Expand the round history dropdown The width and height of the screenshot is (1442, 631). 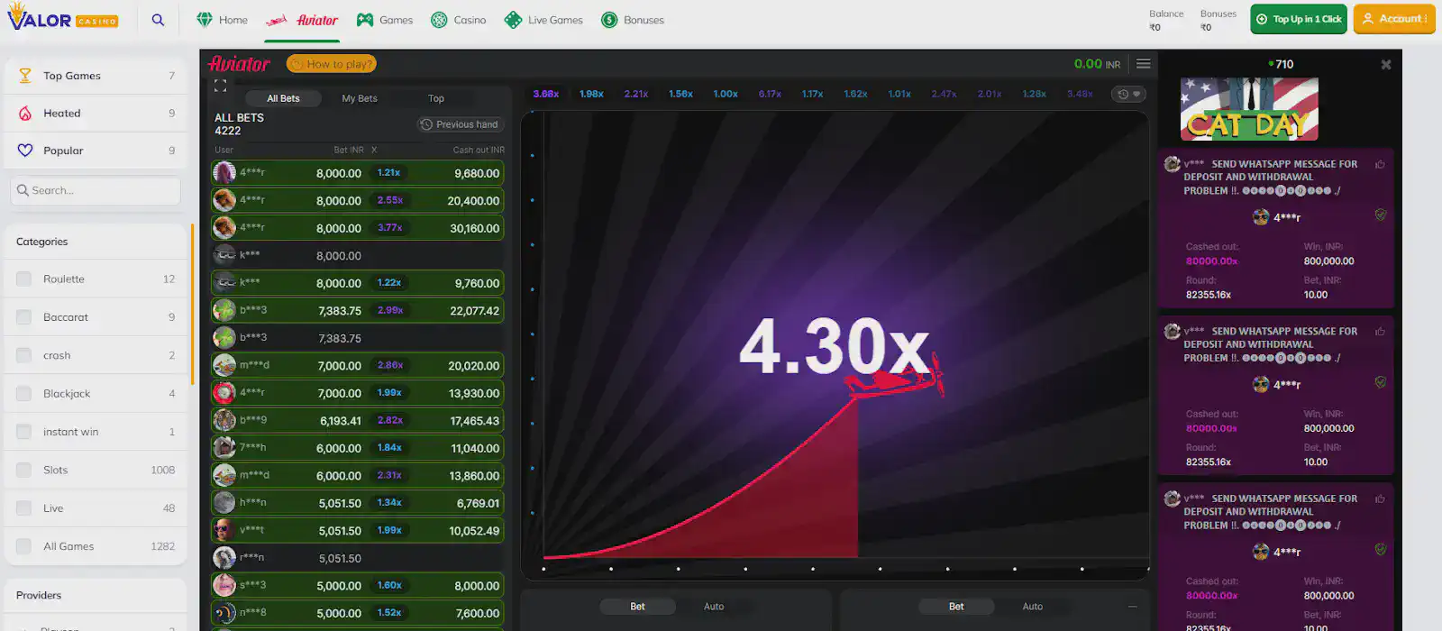coord(1128,94)
